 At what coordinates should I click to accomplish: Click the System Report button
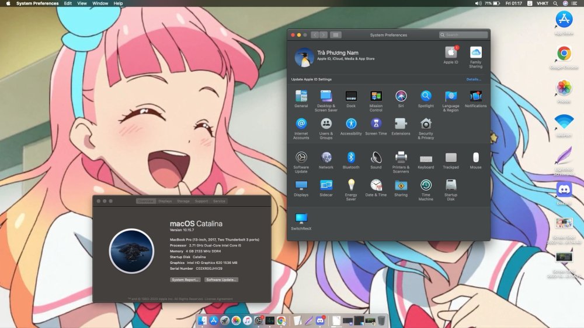pyautogui.click(x=185, y=280)
